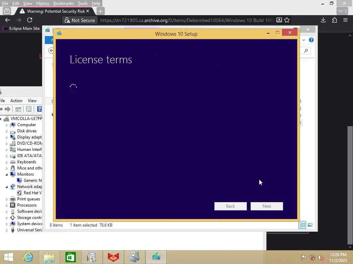Launch Internet Explorer from taskbar
353x264 pixels.
tap(28, 257)
